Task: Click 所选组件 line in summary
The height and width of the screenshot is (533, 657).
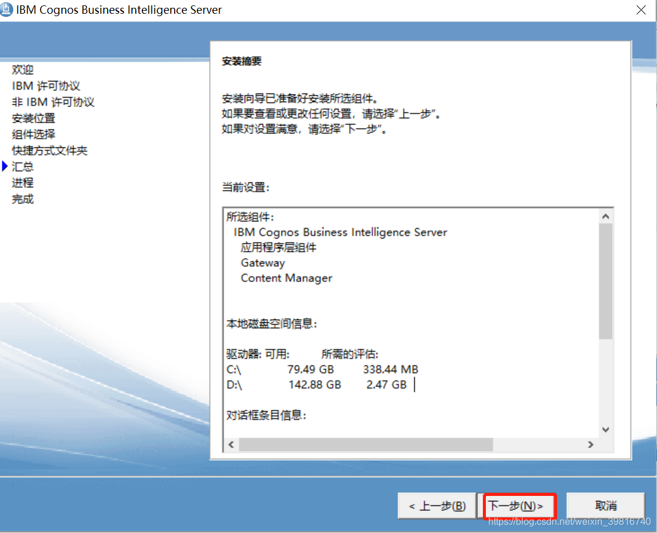Action: tap(250, 217)
